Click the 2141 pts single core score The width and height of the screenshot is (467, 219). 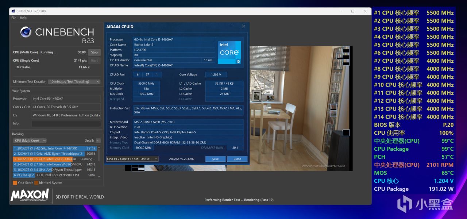coord(80,61)
